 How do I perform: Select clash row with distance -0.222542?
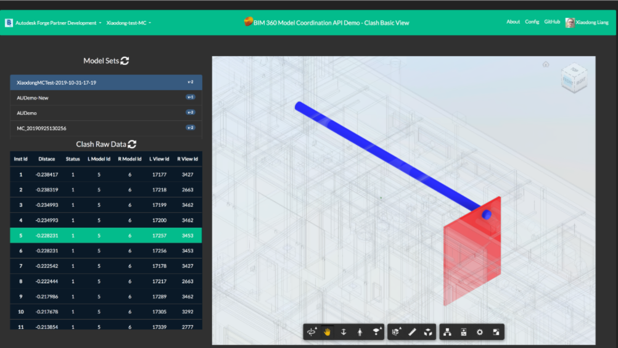coord(106,266)
